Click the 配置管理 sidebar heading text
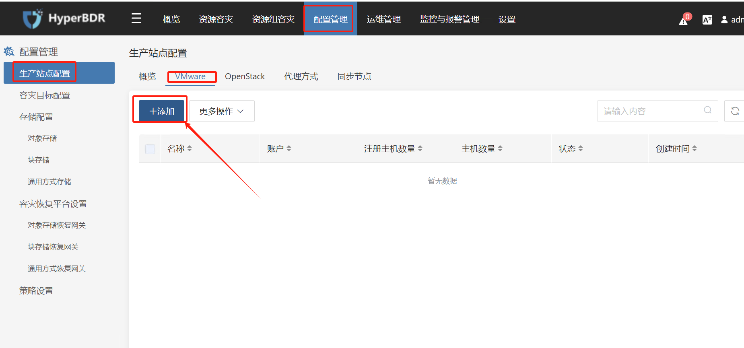Screen dimensions: 744x348 [x=39, y=52]
